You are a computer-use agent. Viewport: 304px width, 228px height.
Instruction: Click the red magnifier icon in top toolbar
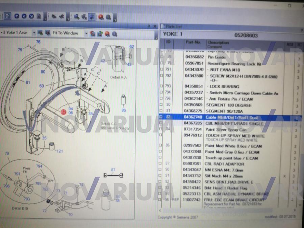tap(101, 17)
